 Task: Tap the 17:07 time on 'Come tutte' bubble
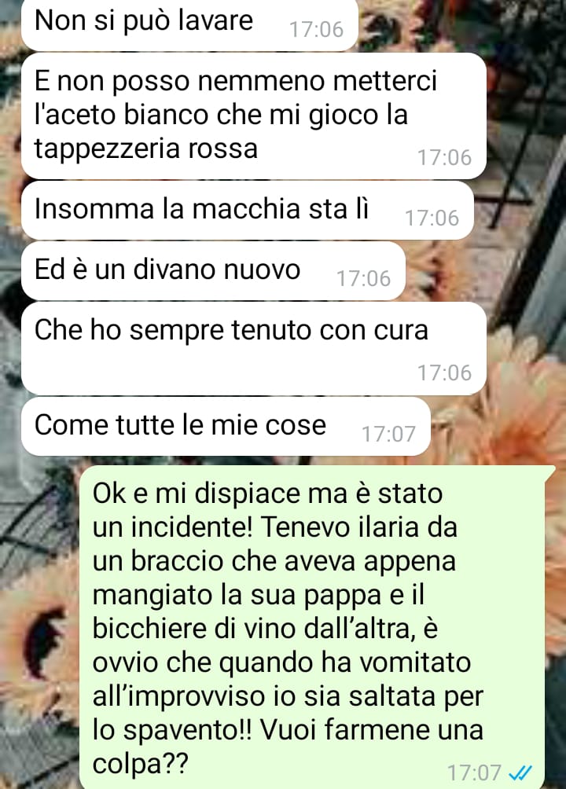[x=389, y=433]
